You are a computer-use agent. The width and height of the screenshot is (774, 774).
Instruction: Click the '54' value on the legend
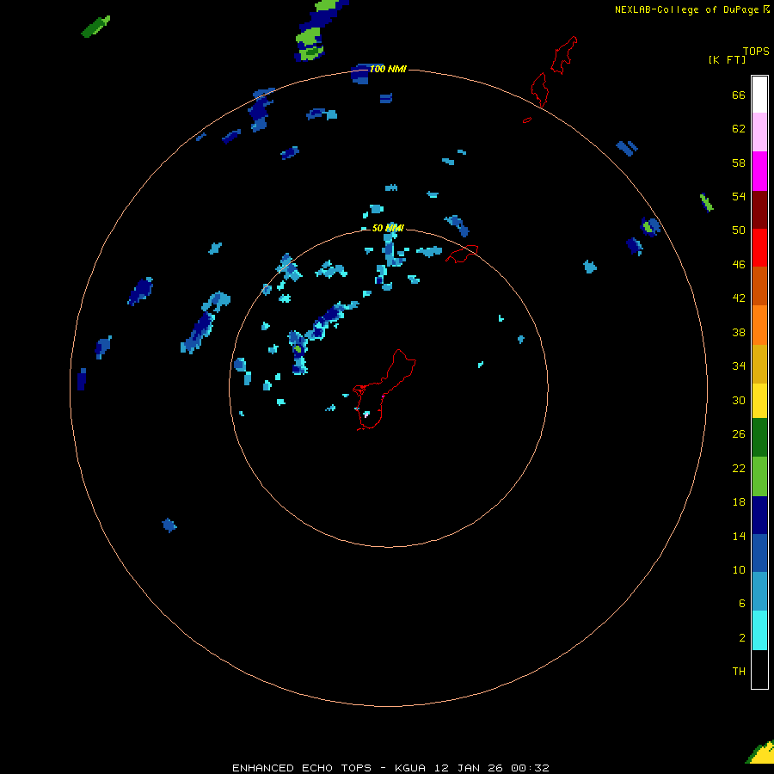tap(739, 196)
